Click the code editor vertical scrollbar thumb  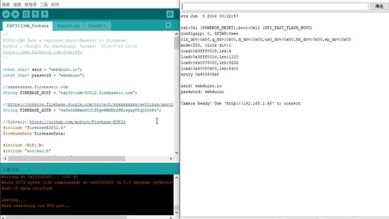(x=176, y=43)
